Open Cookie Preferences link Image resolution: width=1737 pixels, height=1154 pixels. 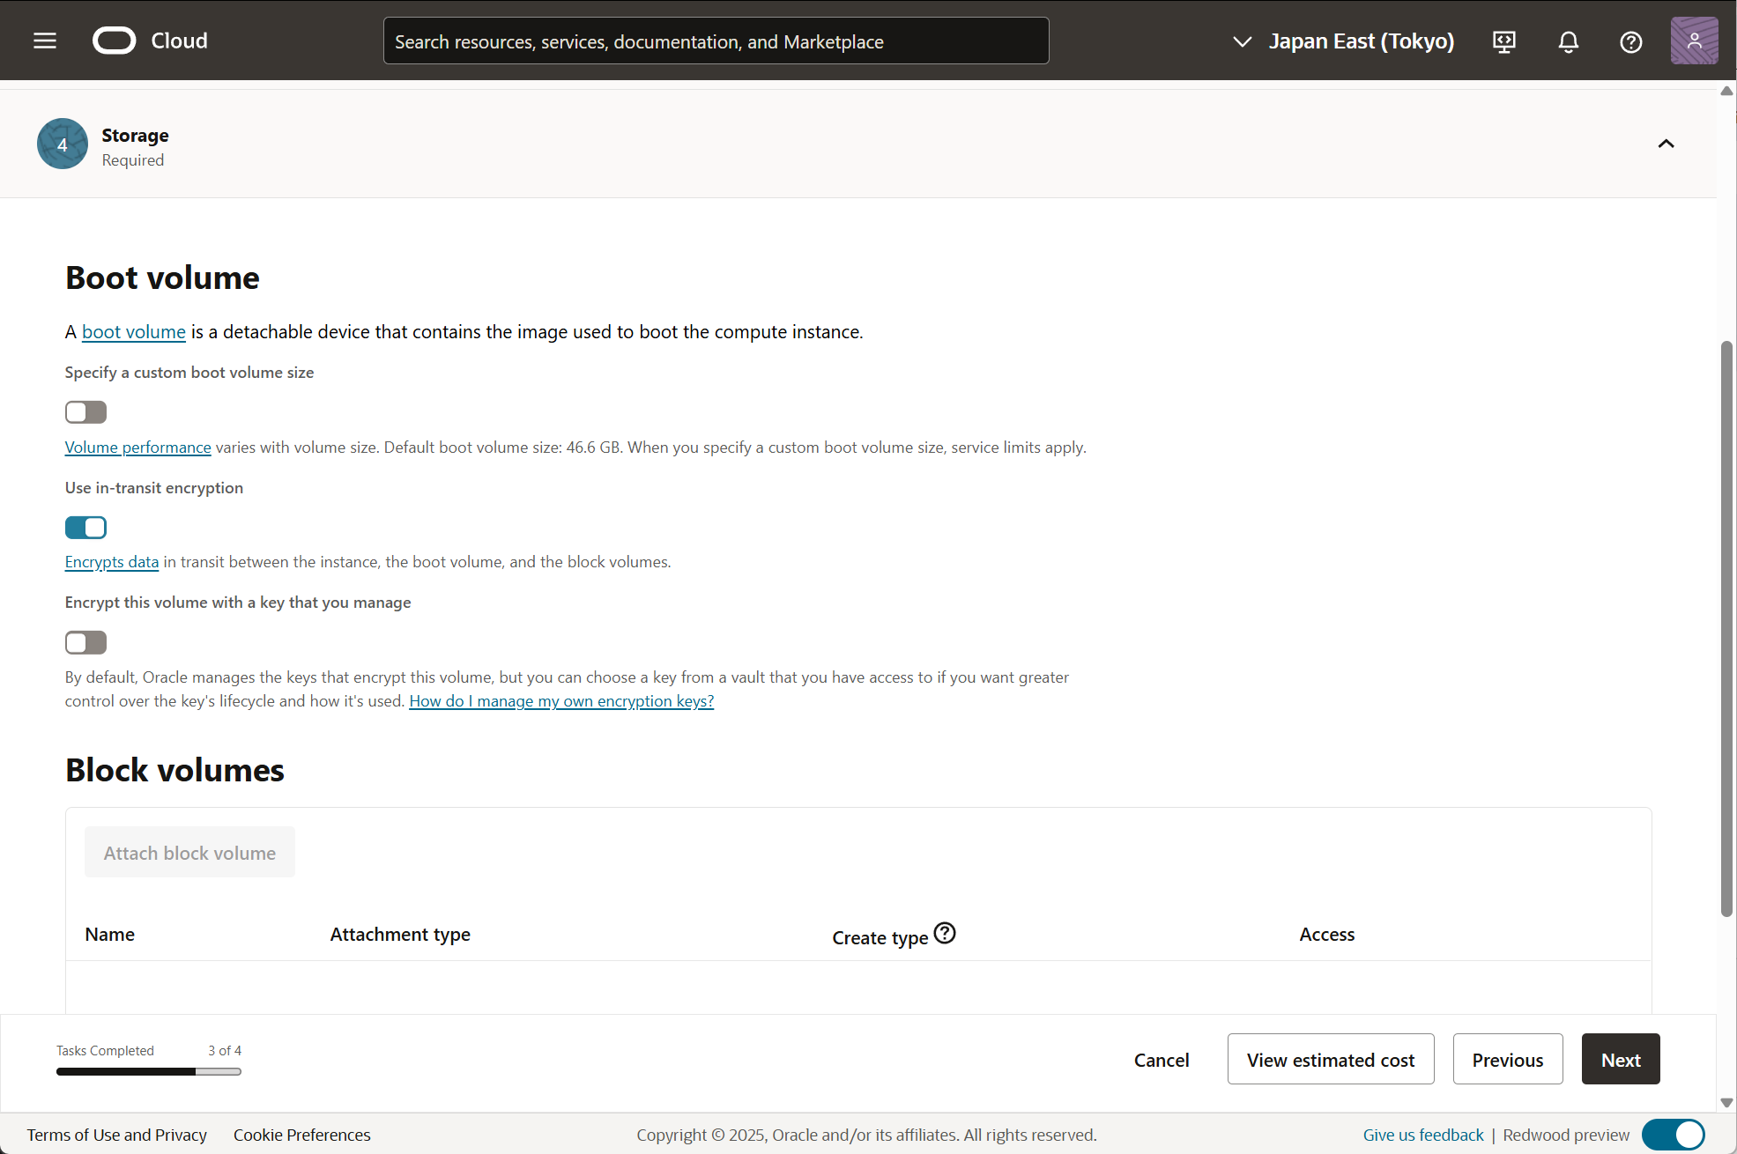(x=302, y=1135)
